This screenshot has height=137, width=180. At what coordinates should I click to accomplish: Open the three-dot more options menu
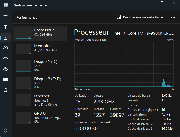pyautogui.click(x=173, y=17)
